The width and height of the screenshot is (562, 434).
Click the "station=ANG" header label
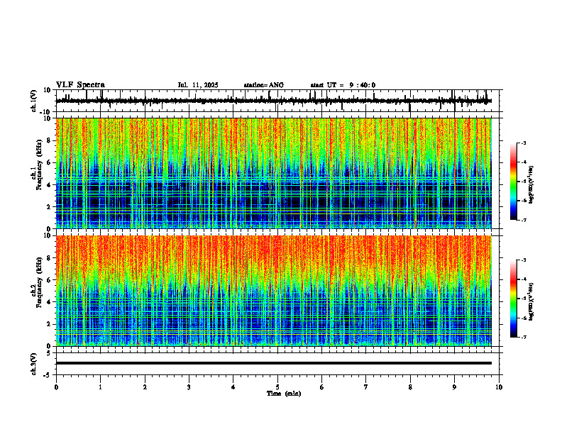coord(263,85)
